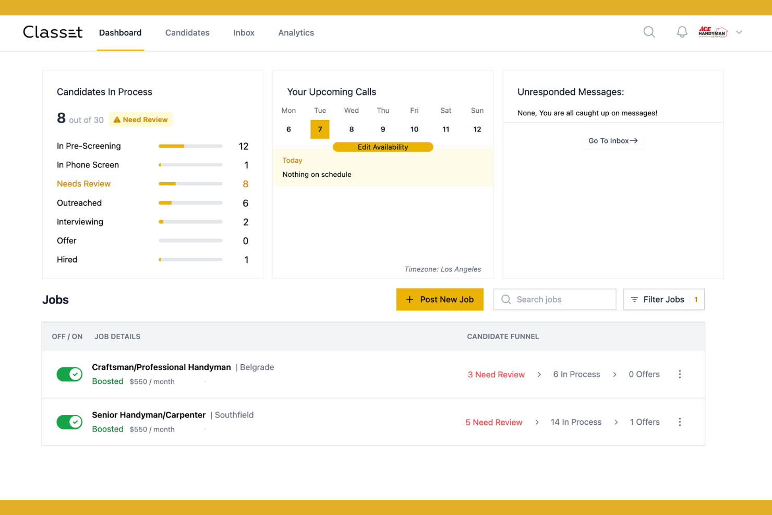Click the 5 Need Review link

[x=494, y=422]
